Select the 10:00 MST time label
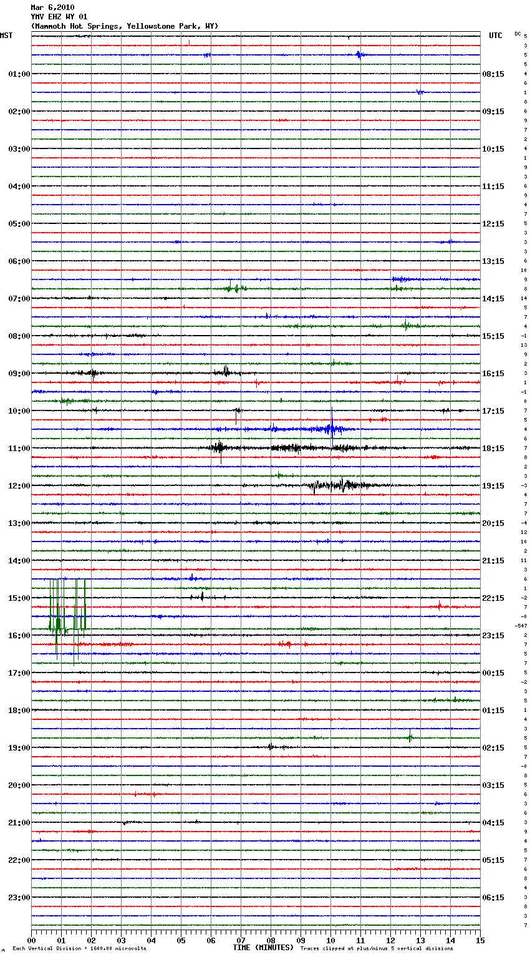 click(19, 411)
